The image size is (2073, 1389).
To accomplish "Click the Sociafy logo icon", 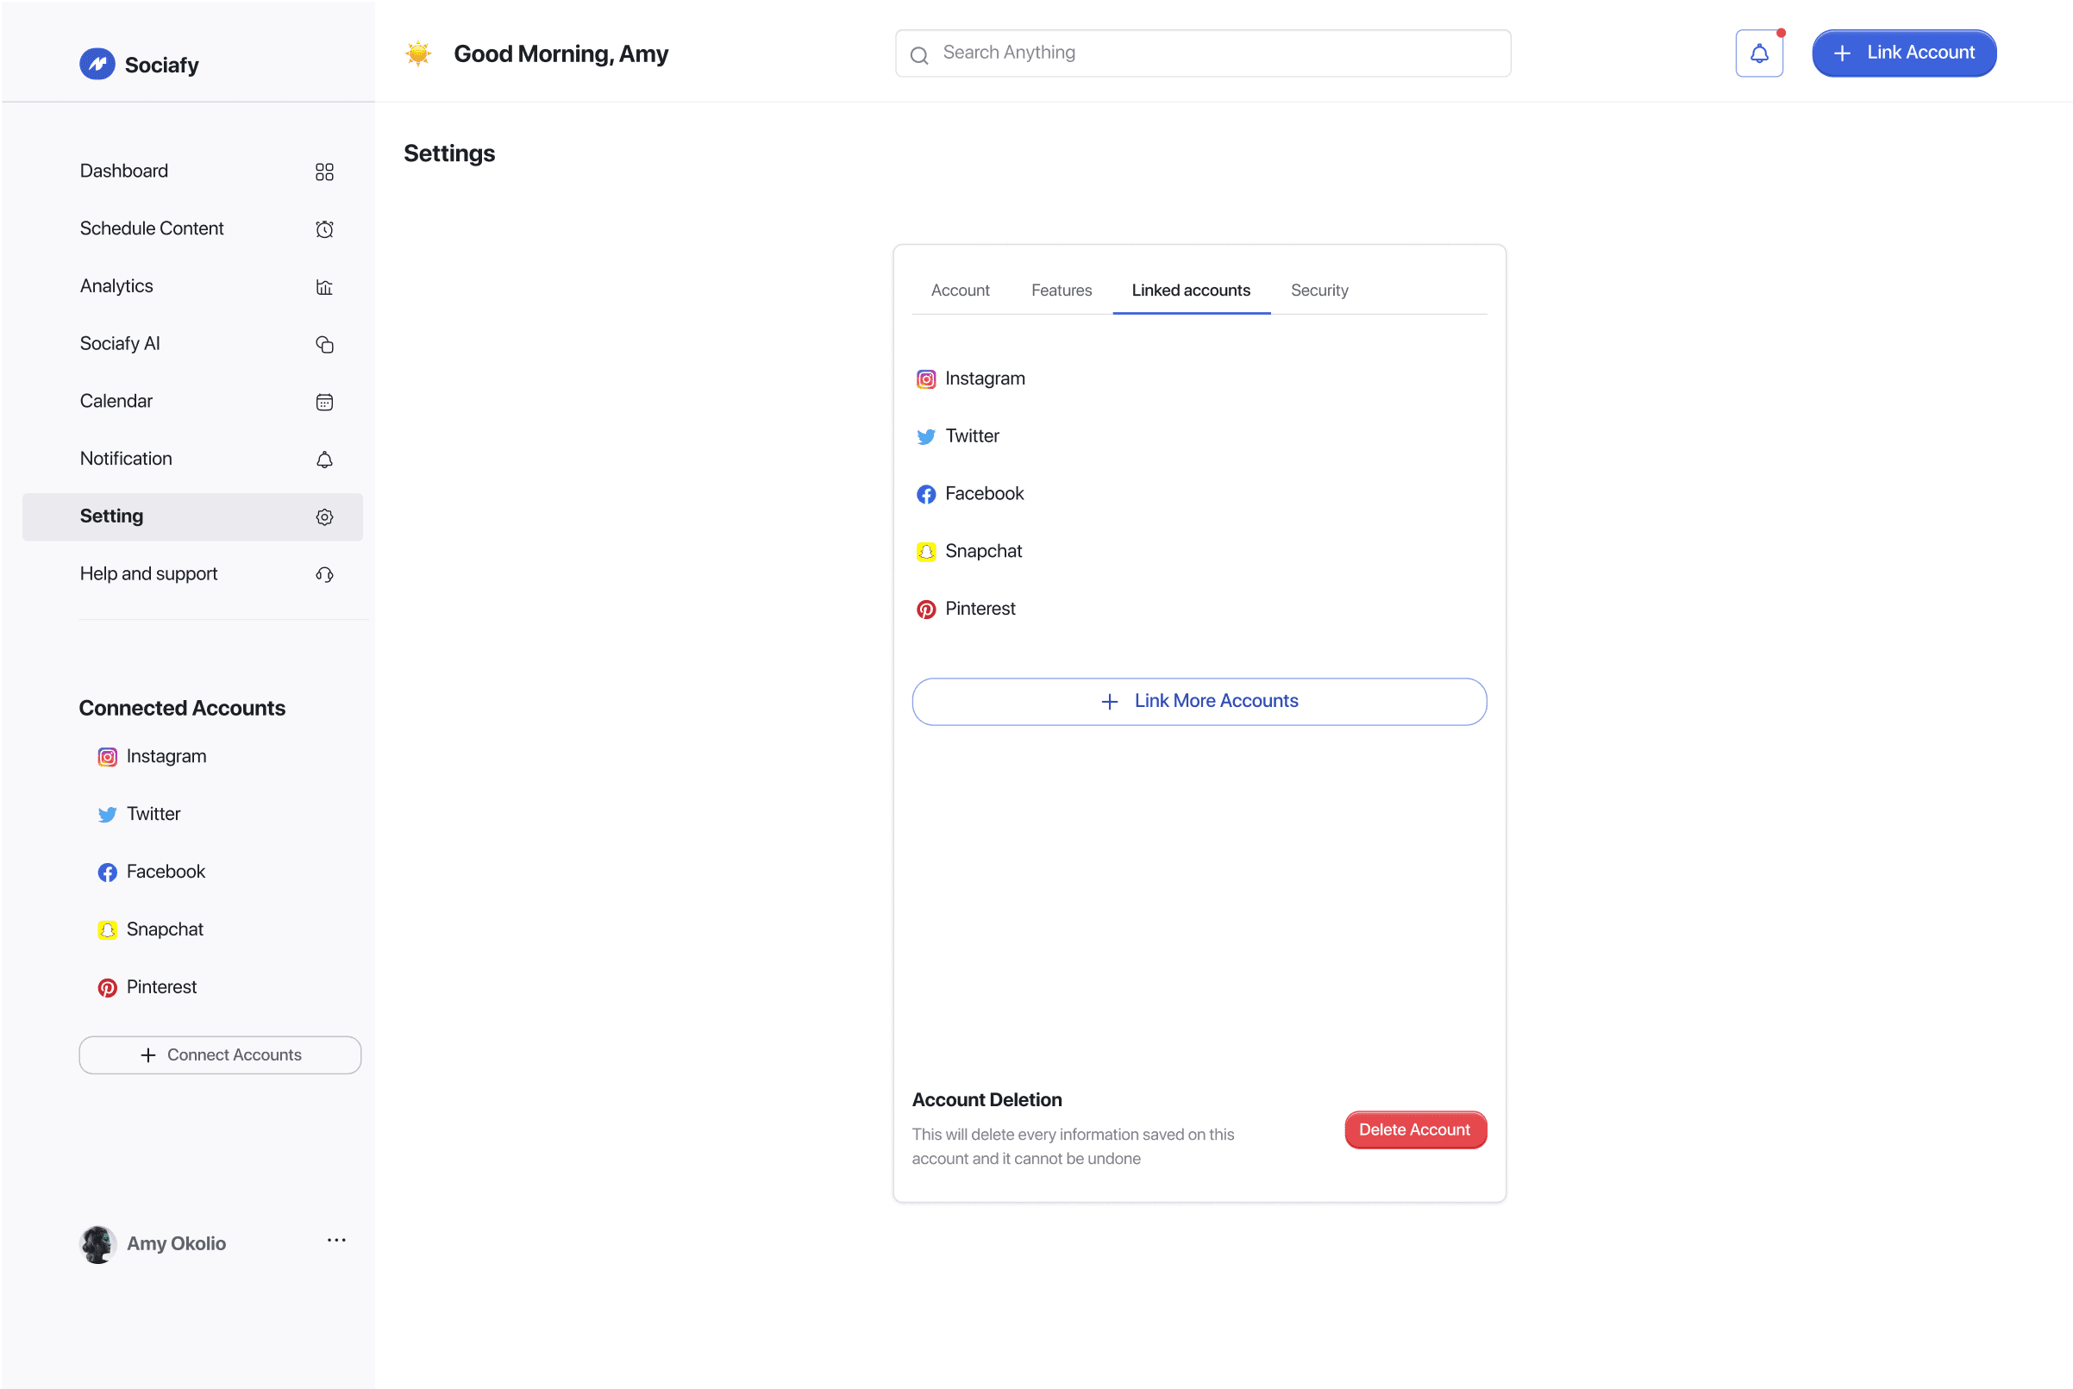I will tap(97, 64).
